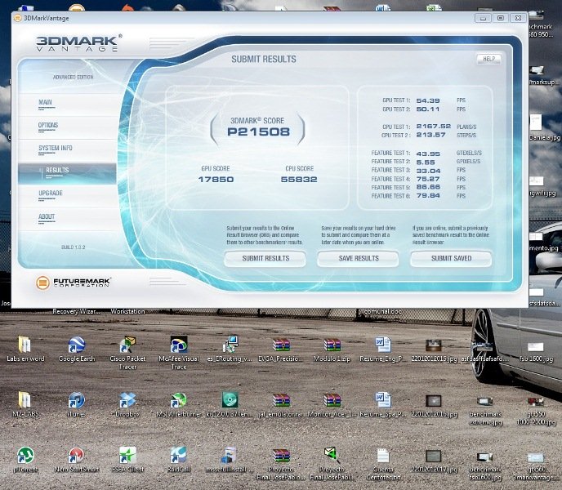
Task: Select the jaf_emulator.rar archive icon
Action: pos(281,400)
